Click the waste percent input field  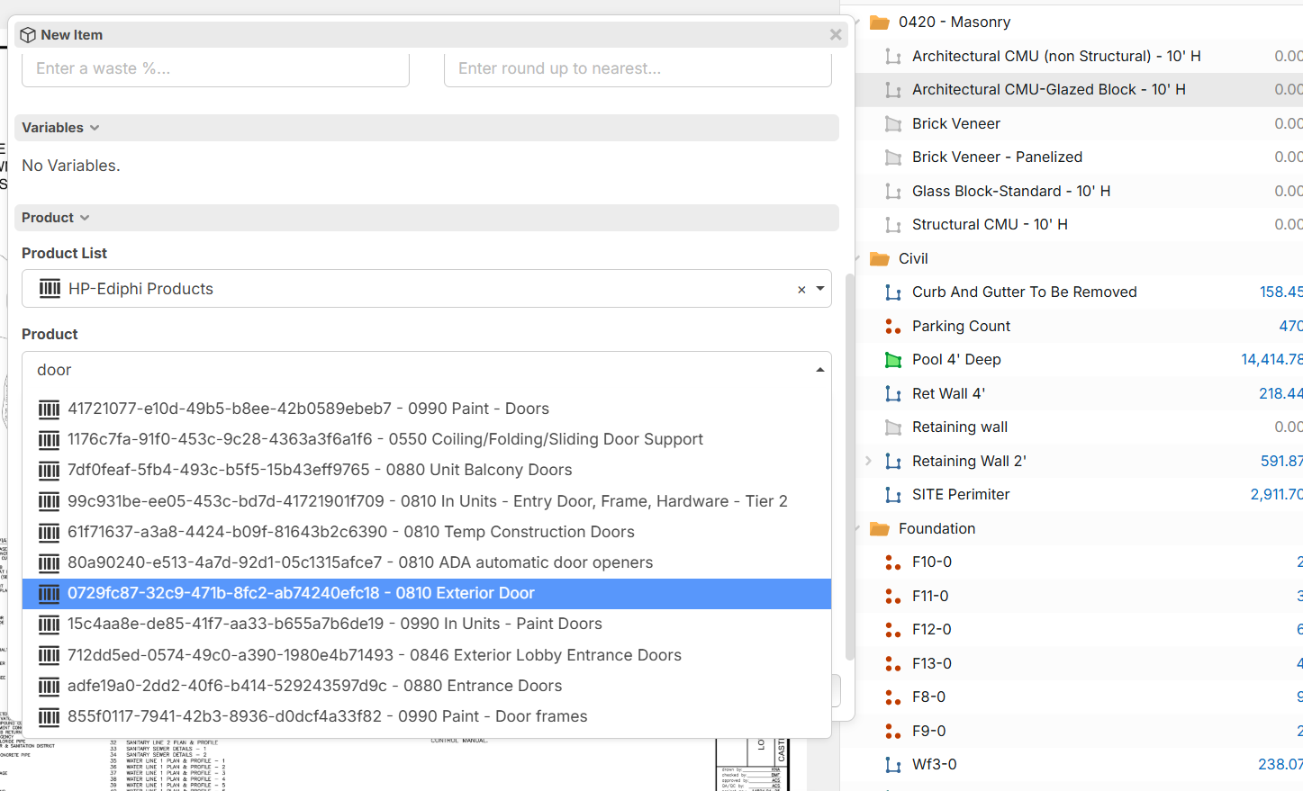(215, 69)
